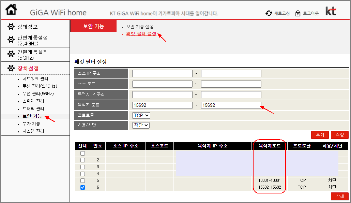Click the logout padlock icon
The width and height of the screenshot is (351, 203).
click(x=297, y=13)
